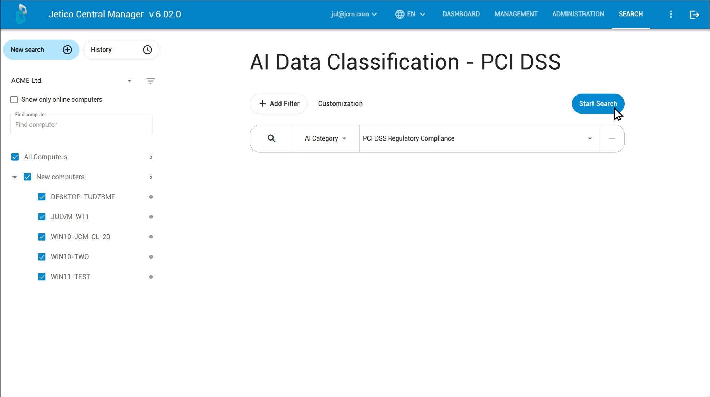Collapse the New computers tree group

click(14, 177)
